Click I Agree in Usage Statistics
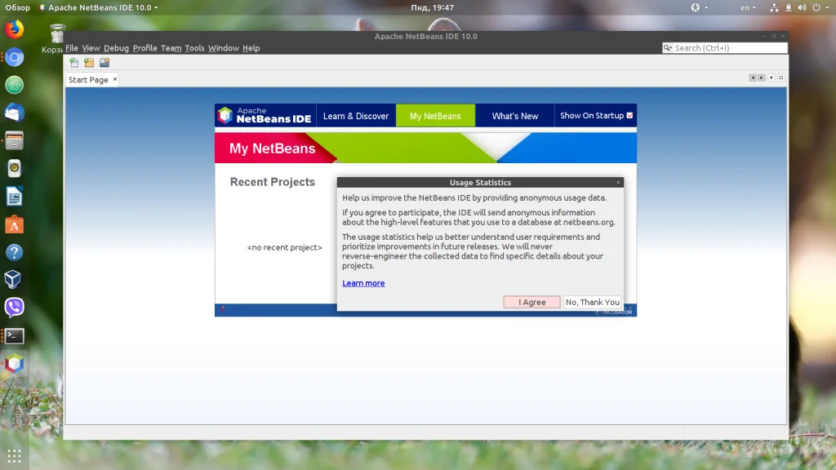This screenshot has width=836, height=470. click(x=531, y=302)
